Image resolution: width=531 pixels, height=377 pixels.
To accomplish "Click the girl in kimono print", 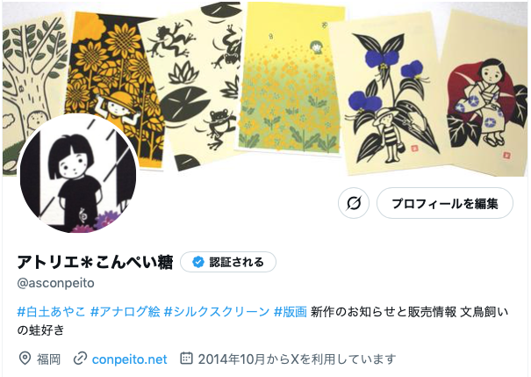I will point(486,93).
